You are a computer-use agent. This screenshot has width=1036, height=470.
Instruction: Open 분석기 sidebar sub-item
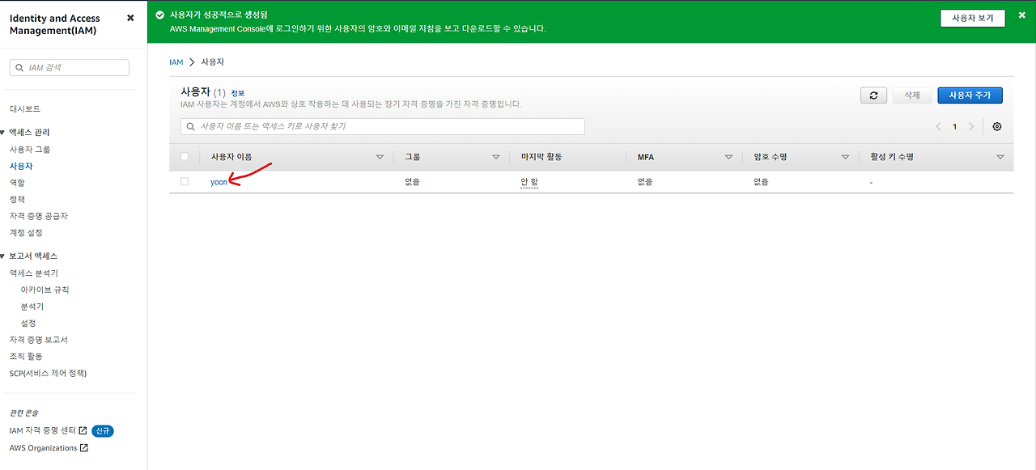point(32,307)
